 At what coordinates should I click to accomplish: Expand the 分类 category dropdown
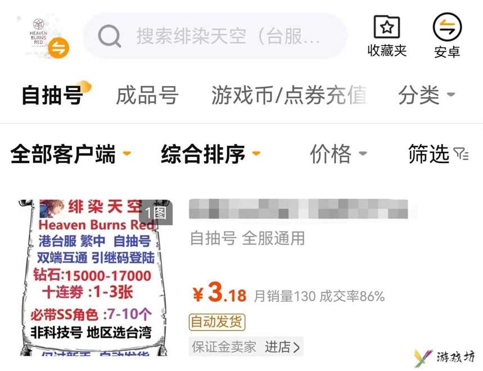(x=426, y=95)
